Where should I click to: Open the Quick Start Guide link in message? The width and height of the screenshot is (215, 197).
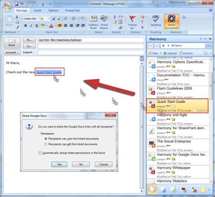point(49,72)
